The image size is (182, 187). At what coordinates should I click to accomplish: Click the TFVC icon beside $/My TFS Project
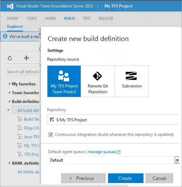point(52,120)
